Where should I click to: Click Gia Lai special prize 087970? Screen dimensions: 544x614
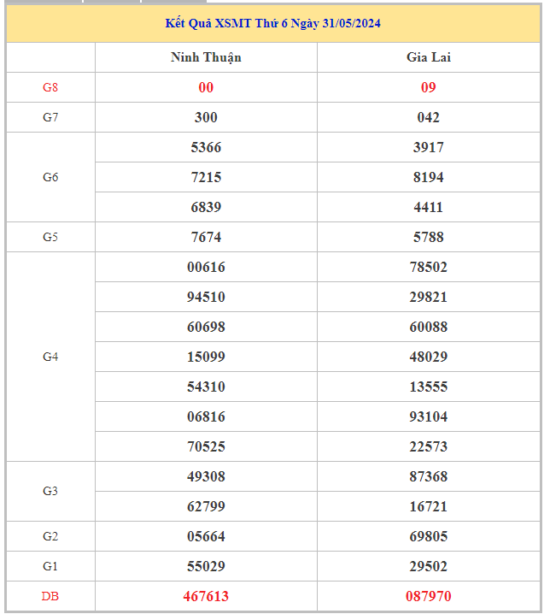[428, 596]
